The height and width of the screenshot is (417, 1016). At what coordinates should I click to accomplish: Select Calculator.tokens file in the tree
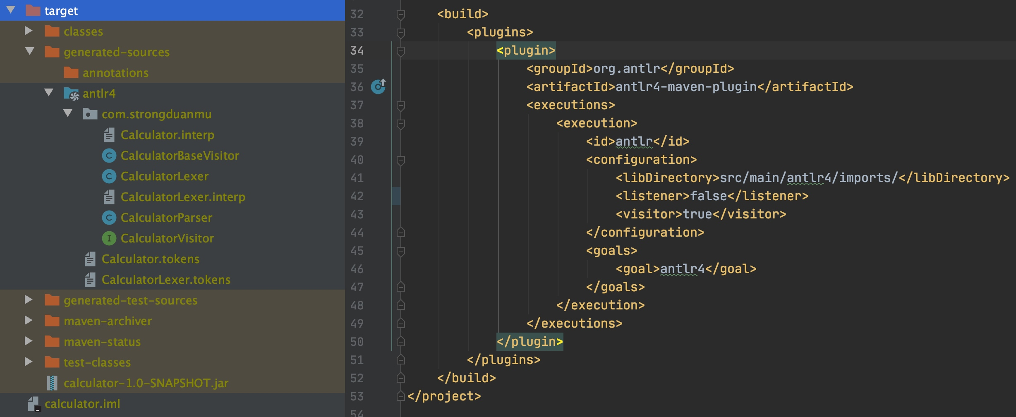(150, 259)
